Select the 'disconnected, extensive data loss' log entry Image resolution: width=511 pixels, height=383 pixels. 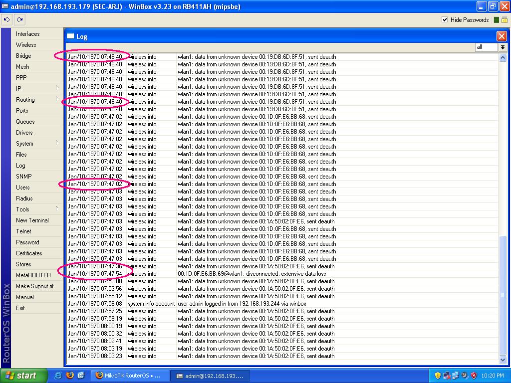pos(282,274)
